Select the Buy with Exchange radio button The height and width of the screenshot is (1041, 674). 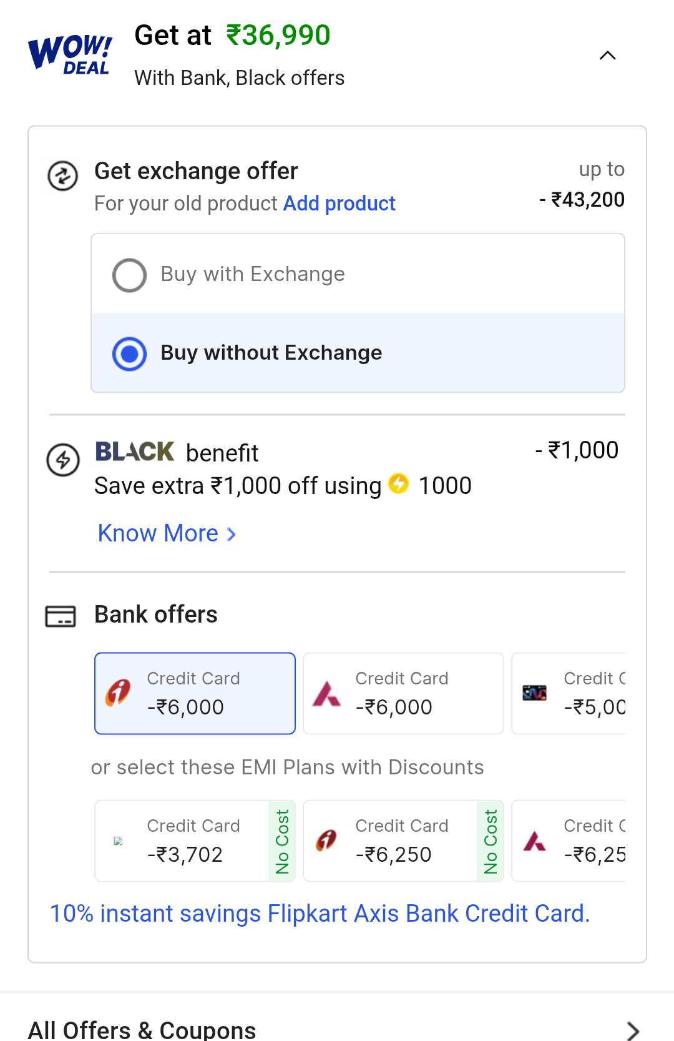coord(129,275)
